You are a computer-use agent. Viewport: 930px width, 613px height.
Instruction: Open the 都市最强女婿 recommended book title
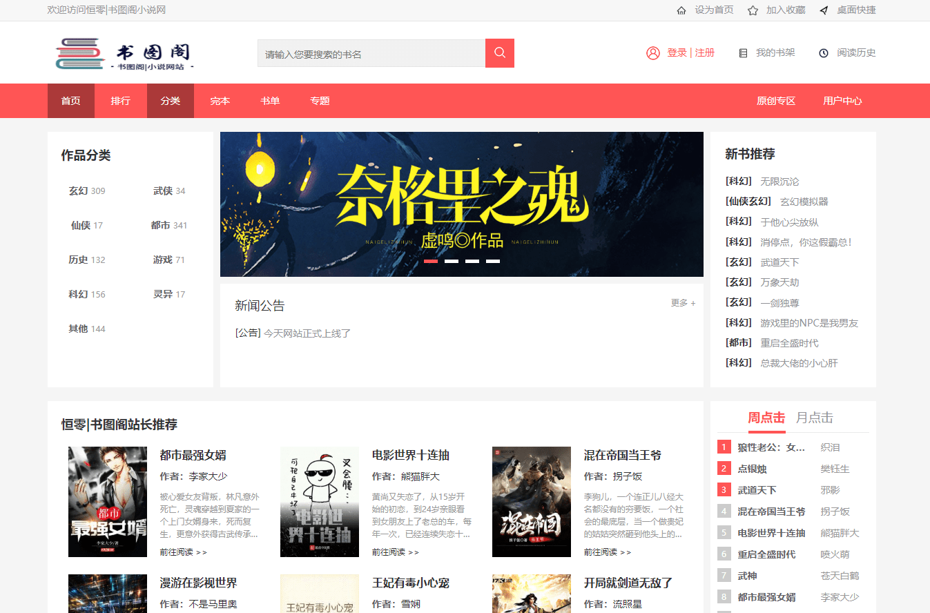(193, 456)
